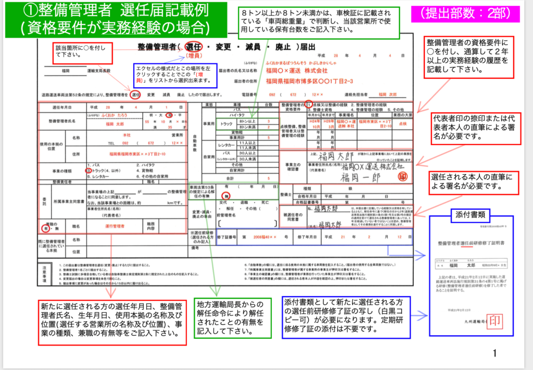The width and height of the screenshot is (533, 370).
Task: Select the blue note starting "添付書類として新たに選任される方"
Action: coord(346,318)
